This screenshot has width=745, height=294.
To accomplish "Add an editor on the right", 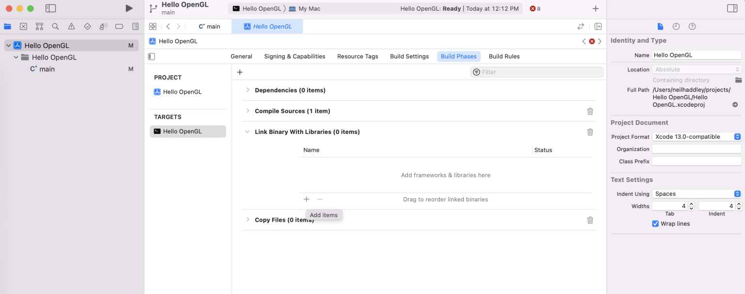I will [x=598, y=27].
